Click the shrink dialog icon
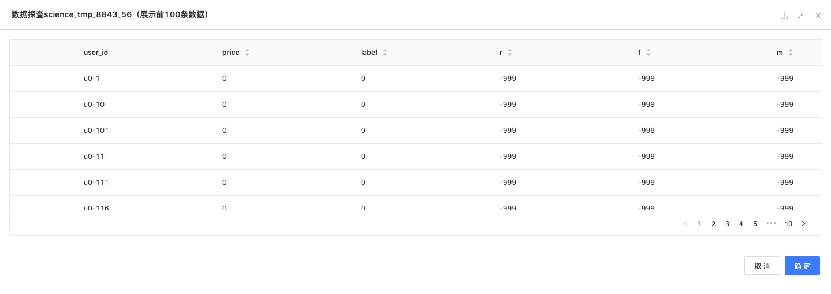Viewport: 831px width, 294px height. coord(800,16)
